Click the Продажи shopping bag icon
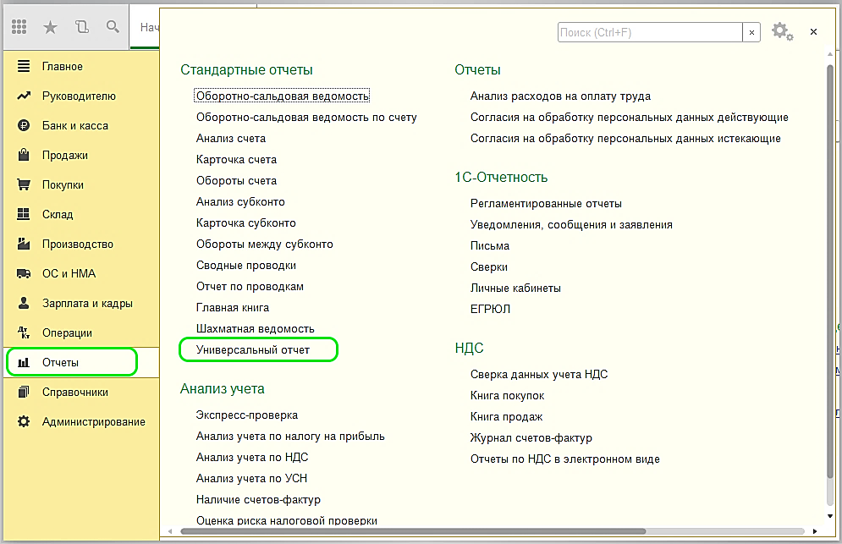The image size is (842, 544). (x=24, y=155)
